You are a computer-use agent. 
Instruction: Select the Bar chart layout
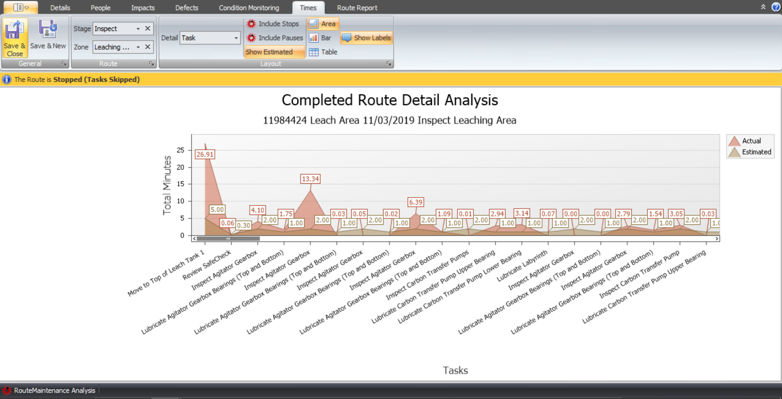tap(320, 38)
